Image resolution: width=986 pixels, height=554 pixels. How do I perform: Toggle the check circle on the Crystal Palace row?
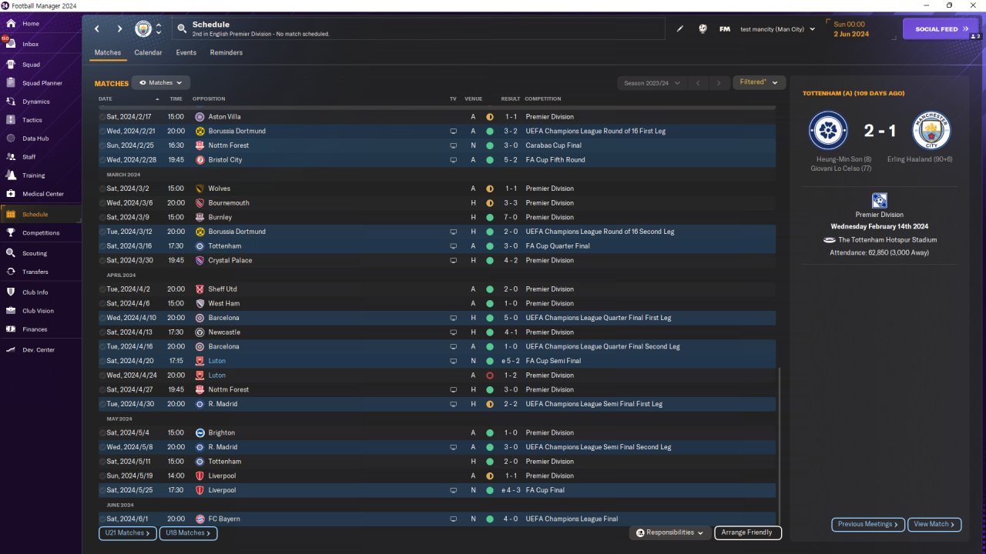coord(102,261)
